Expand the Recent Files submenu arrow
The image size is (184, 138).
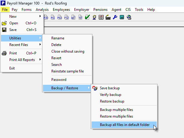point(40,44)
